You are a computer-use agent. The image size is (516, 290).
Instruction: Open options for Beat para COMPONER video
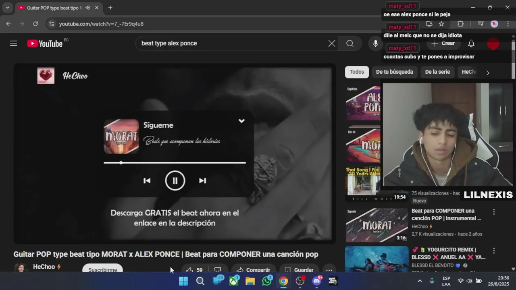pos(494,211)
